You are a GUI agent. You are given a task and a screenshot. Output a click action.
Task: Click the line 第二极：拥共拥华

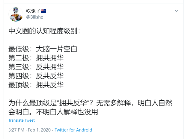point(36,58)
